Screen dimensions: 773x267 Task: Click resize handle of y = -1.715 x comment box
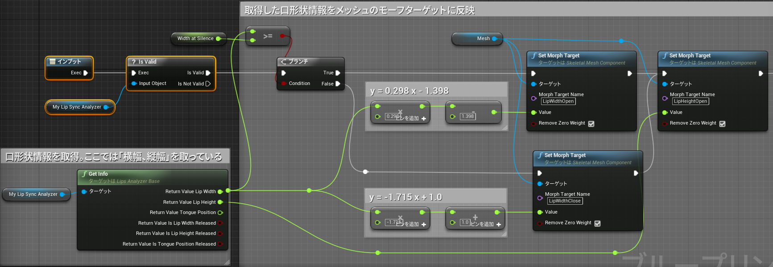tap(504, 234)
